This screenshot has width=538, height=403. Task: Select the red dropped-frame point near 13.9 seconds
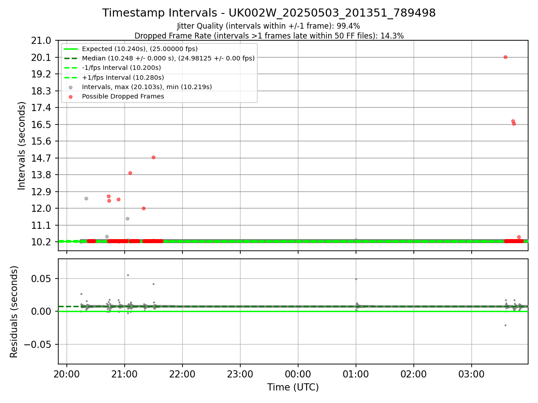[x=130, y=173]
